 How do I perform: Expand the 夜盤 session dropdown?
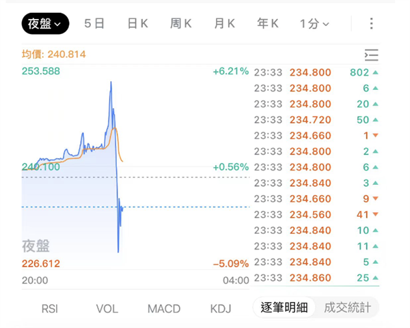tap(45, 24)
